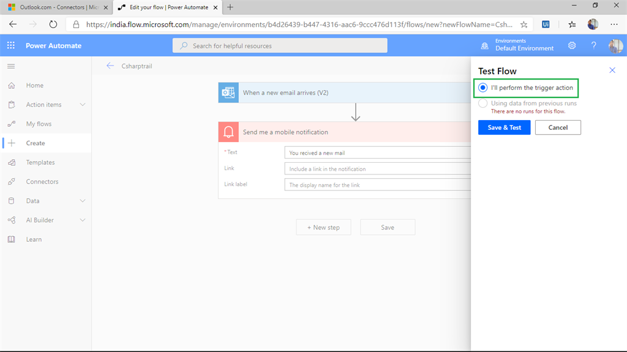Click the notification bell action icon
This screenshot has height=352, width=627.
[228, 132]
